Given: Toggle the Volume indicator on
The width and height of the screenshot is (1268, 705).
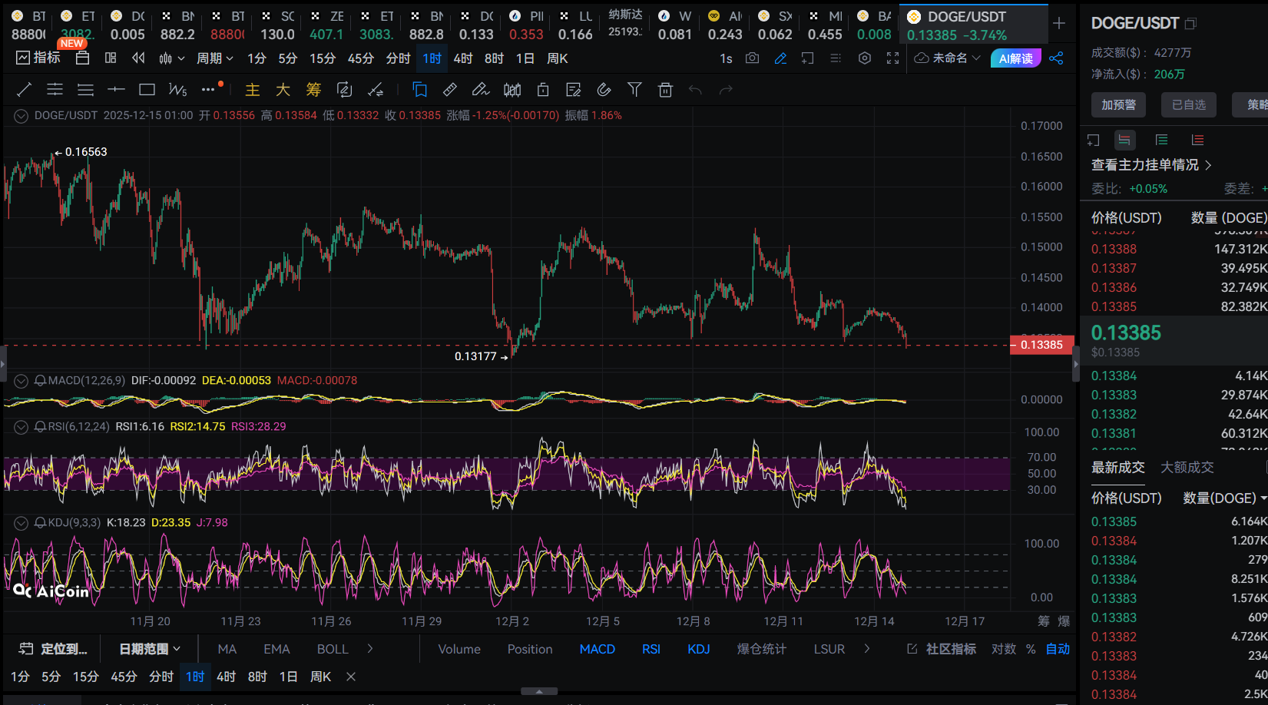Looking at the screenshot, I should [x=459, y=649].
